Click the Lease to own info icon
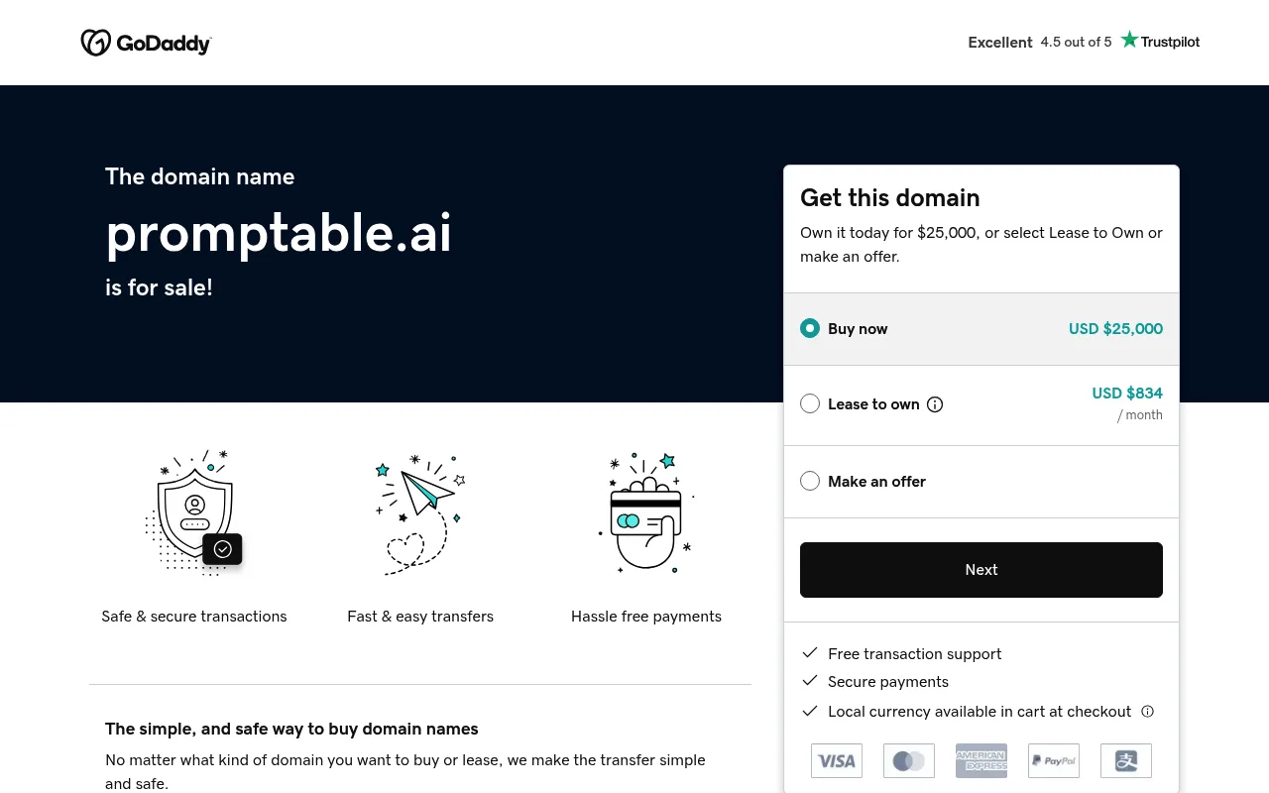The image size is (1269, 793). [x=935, y=404]
